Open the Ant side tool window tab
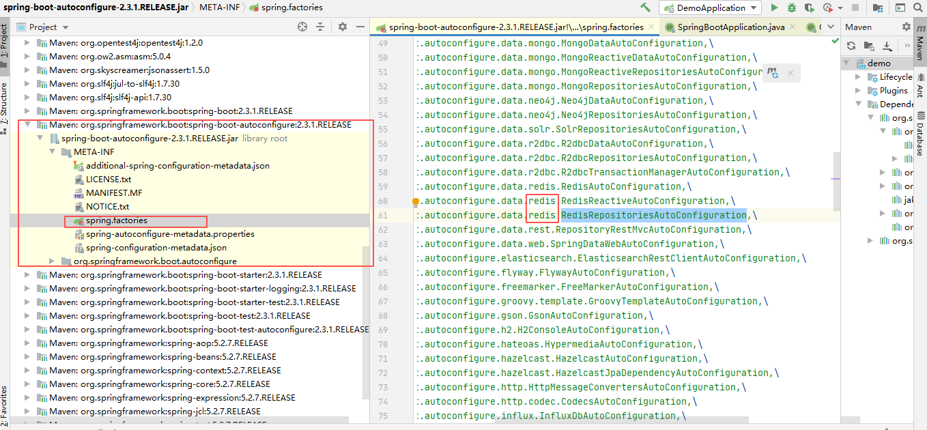This screenshot has width=927, height=430. tap(920, 85)
